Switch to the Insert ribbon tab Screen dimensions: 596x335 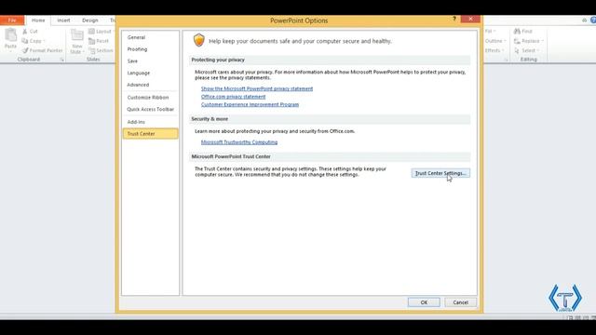[x=63, y=20]
